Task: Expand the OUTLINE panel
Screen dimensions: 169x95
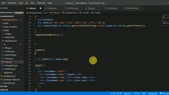Action: [x=4, y=86]
